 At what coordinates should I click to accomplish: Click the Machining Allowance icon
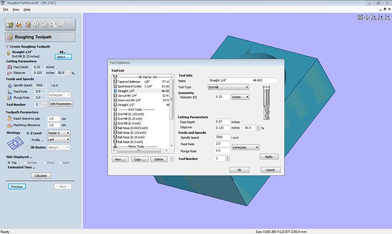pos(10,125)
